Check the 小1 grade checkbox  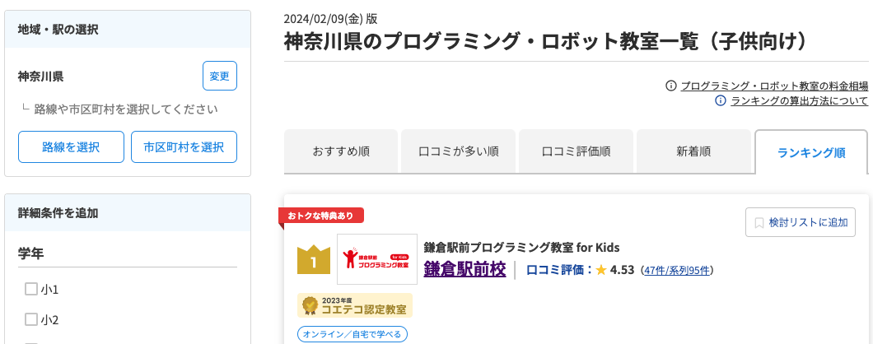pos(31,289)
